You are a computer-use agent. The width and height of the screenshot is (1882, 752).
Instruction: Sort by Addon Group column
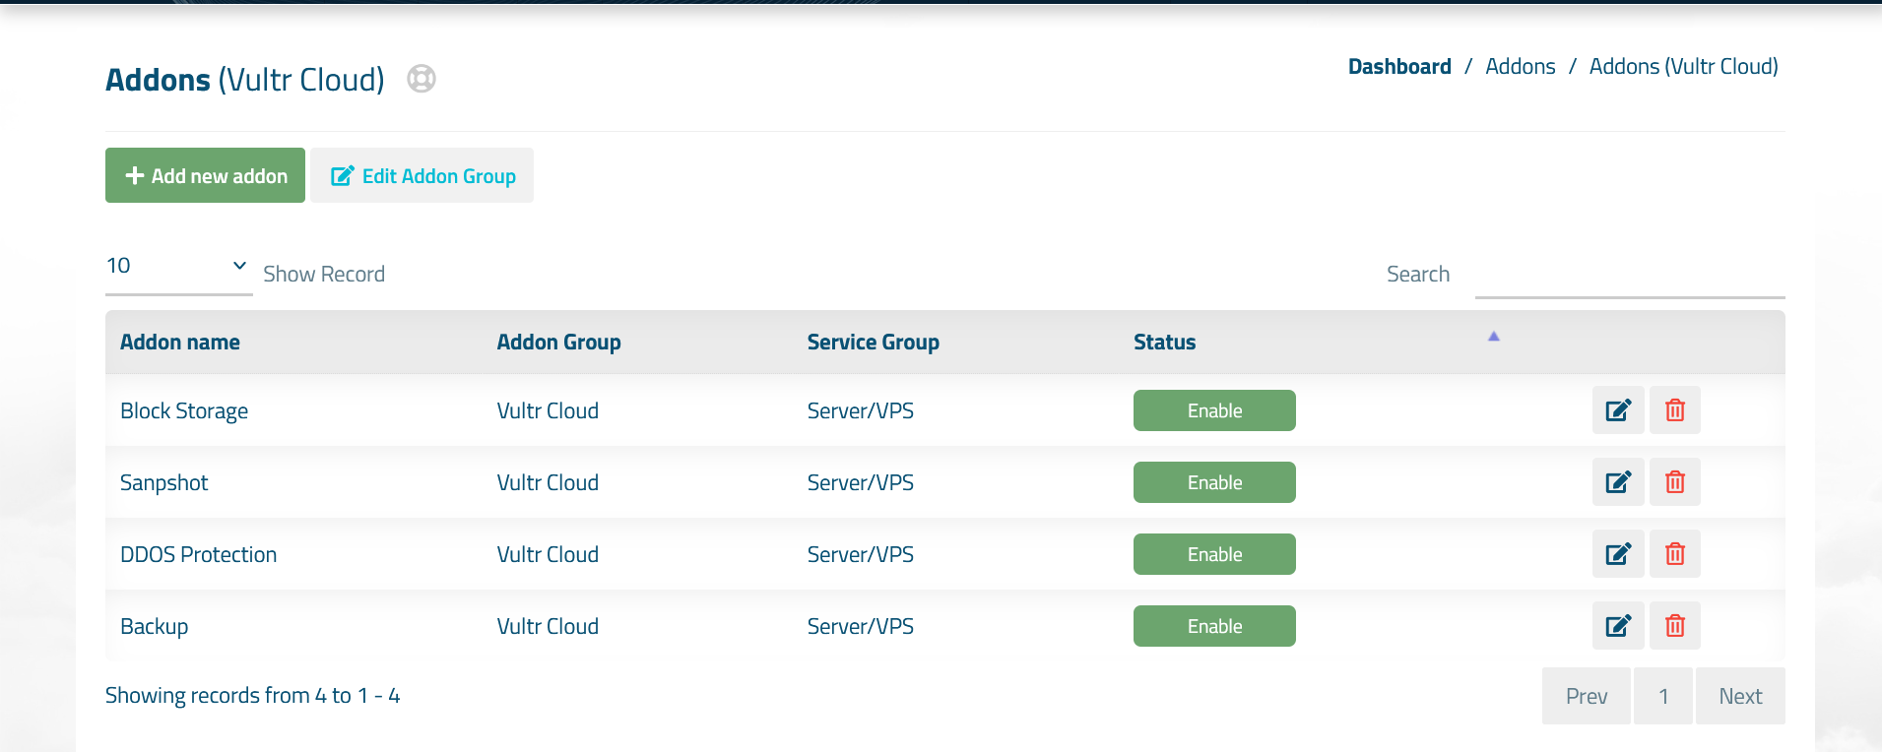[x=558, y=343]
